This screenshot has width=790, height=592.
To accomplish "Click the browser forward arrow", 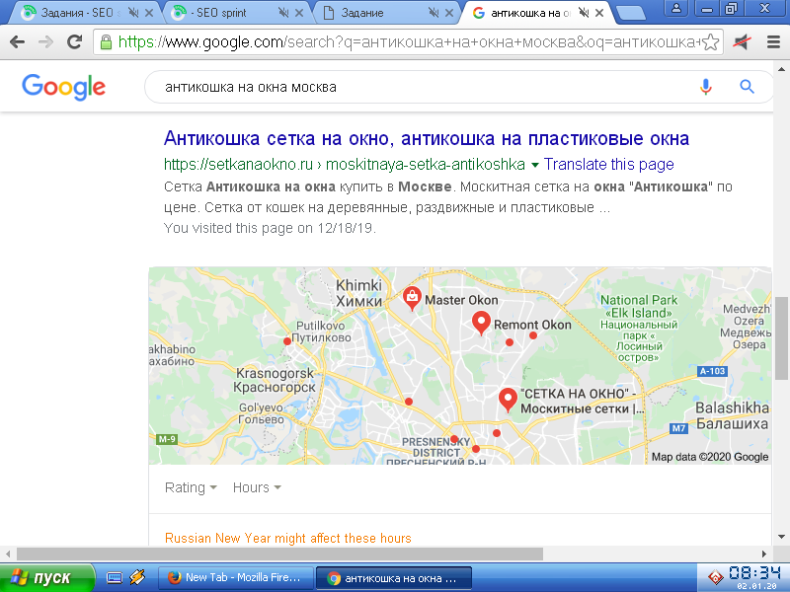I will [x=45, y=41].
